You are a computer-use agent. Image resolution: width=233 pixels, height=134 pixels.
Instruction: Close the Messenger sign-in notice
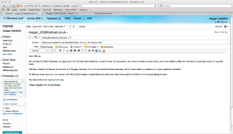[23, 82]
